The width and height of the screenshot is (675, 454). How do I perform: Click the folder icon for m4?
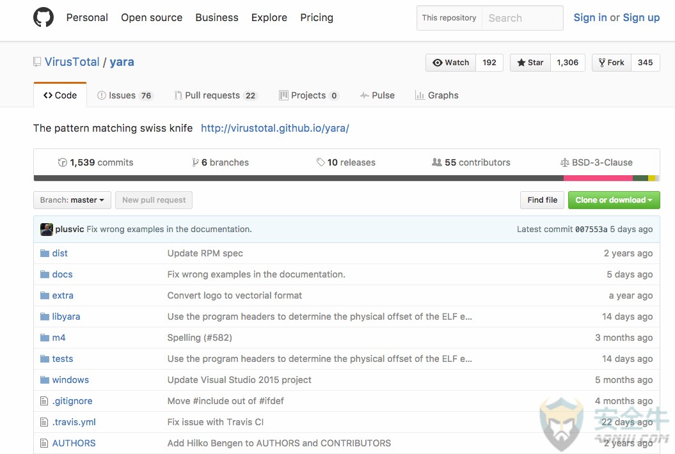pos(45,338)
